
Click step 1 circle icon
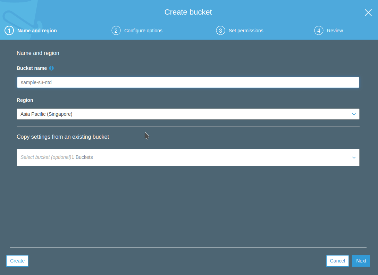click(x=9, y=31)
